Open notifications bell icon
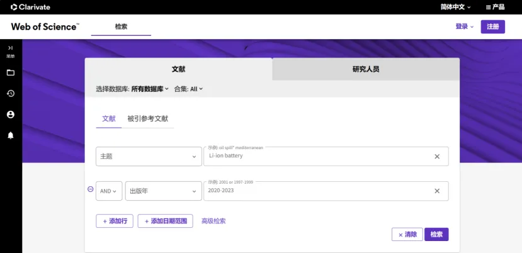 [x=11, y=135]
